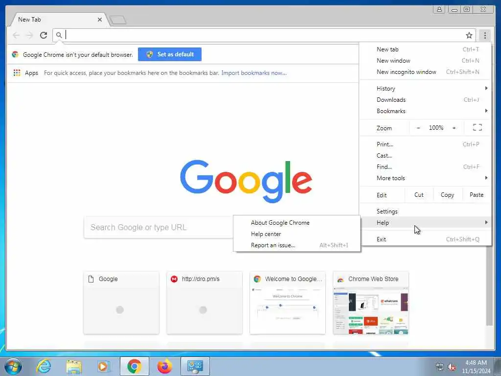Select Find... menu item

pos(425,167)
